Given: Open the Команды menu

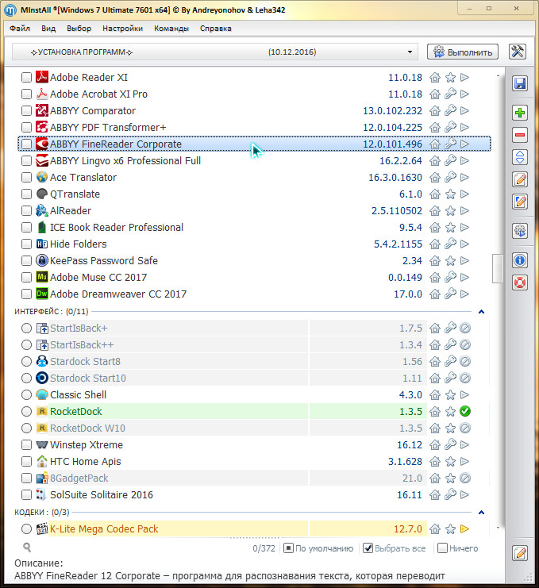Looking at the screenshot, I should [171, 29].
